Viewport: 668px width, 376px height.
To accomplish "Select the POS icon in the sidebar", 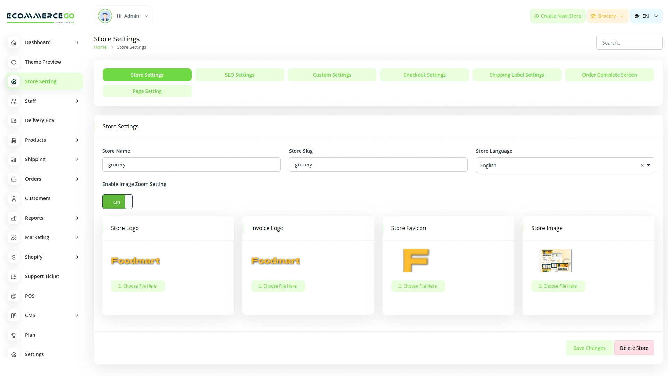I will tap(14, 296).
